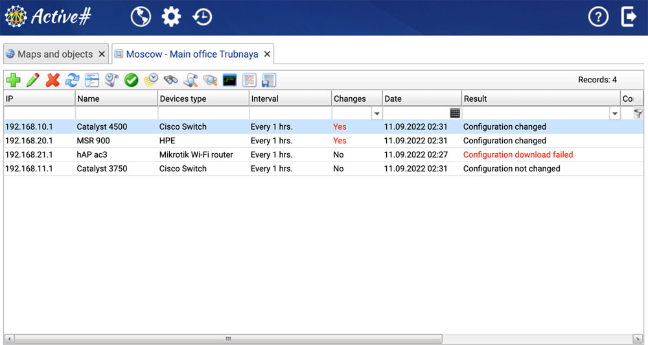The image size is (648, 345).
Task: Delete record with the red X icon
Action: coord(52,80)
